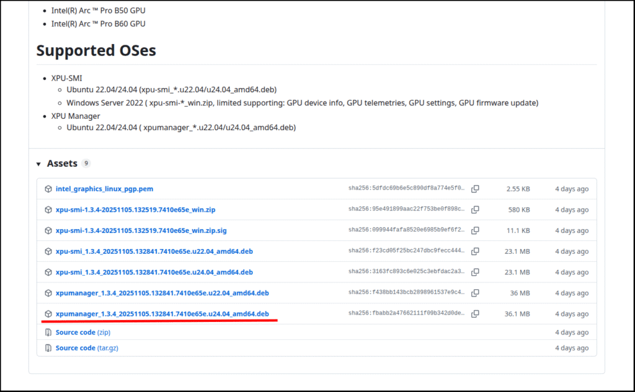The width and height of the screenshot is (635, 392).
Task: Copy SHA256 hash for xpu-smi win.zip
Action: click(475, 210)
